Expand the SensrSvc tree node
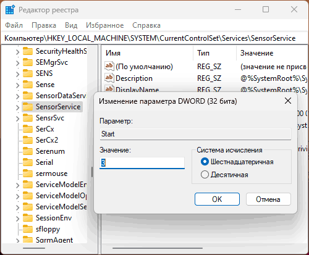This screenshot has width=309, height=255. [x=18, y=119]
